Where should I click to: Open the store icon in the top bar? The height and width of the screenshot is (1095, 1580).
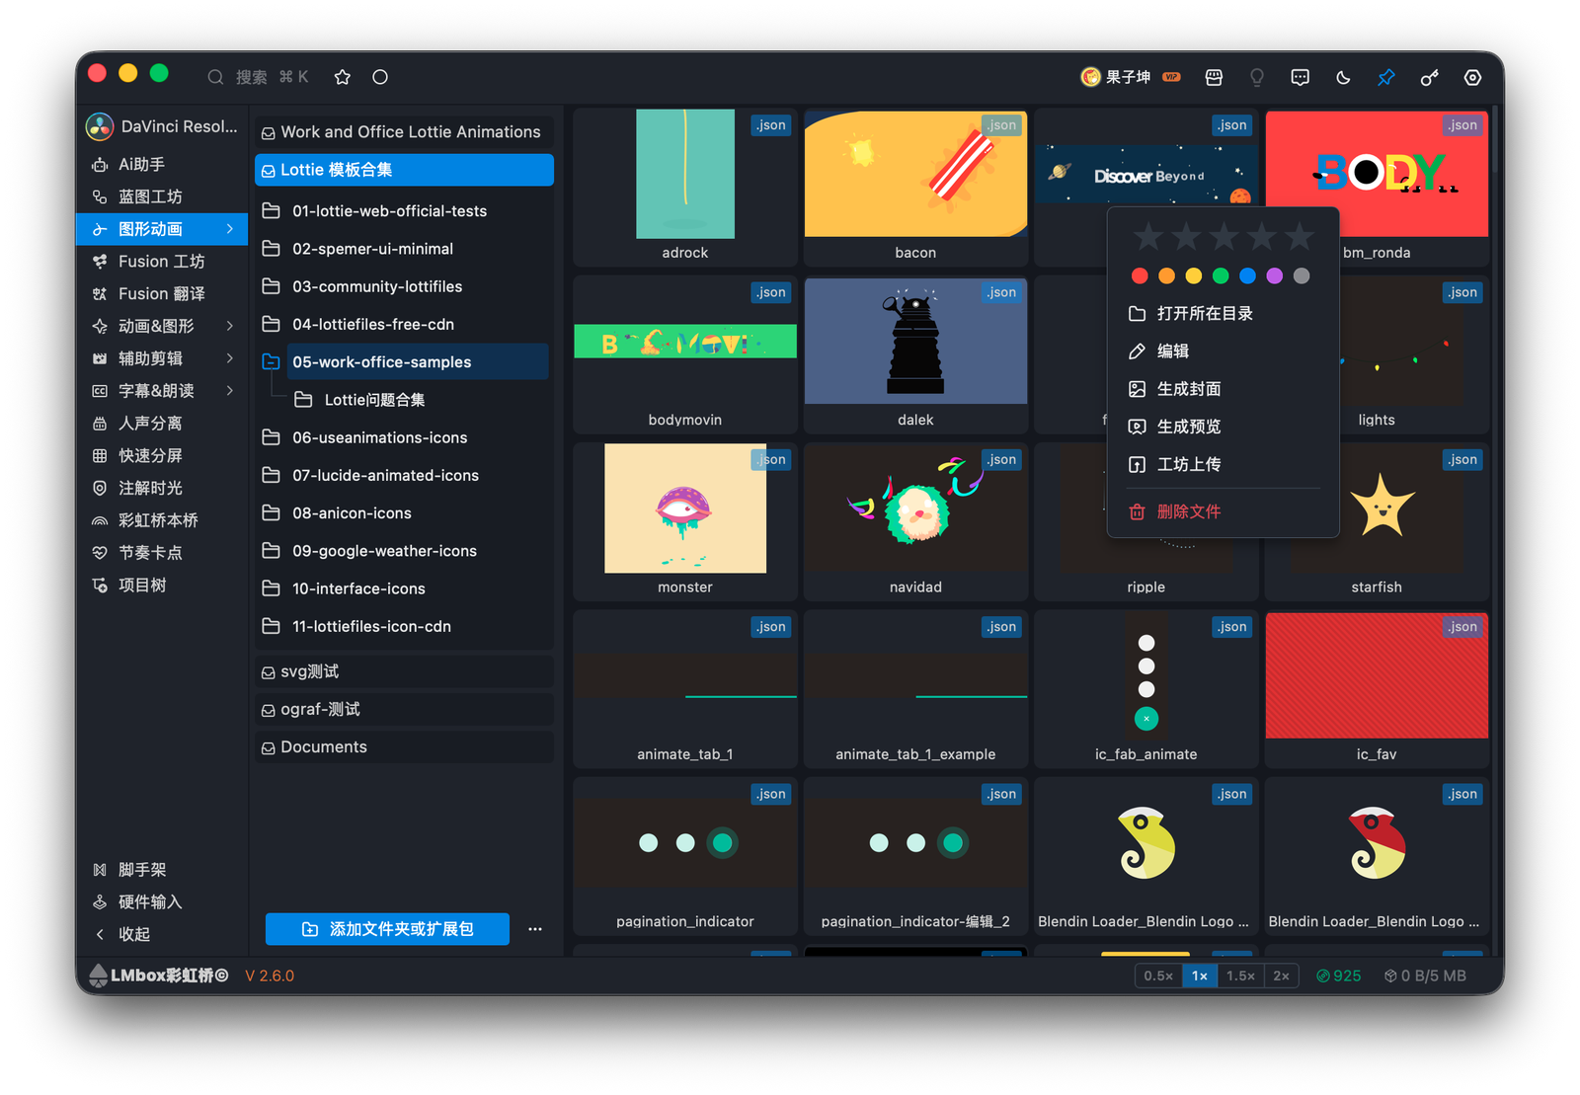(x=1215, y=77)
